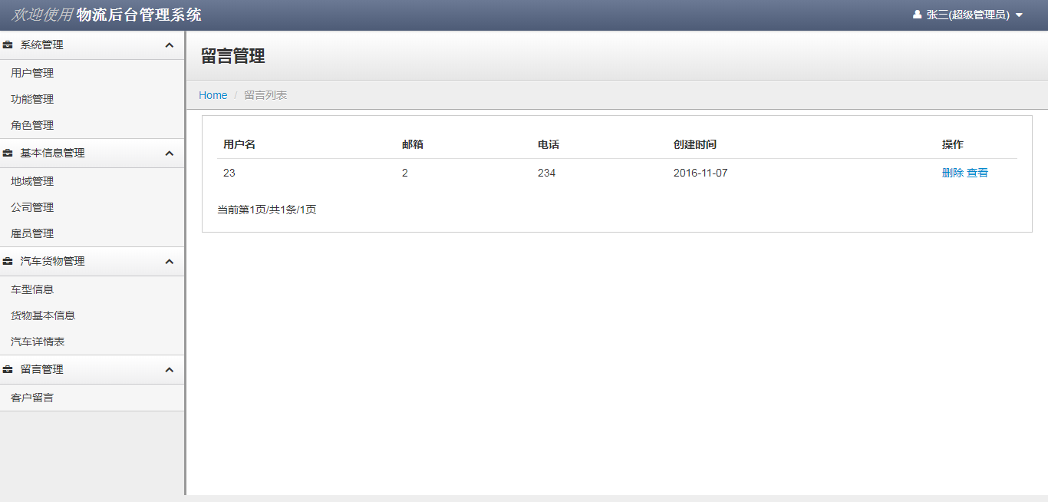1048x502 pixels.
Task: Click the pagination text 当前第1页/共1条/1页
Action: click(x=267, y=210)
